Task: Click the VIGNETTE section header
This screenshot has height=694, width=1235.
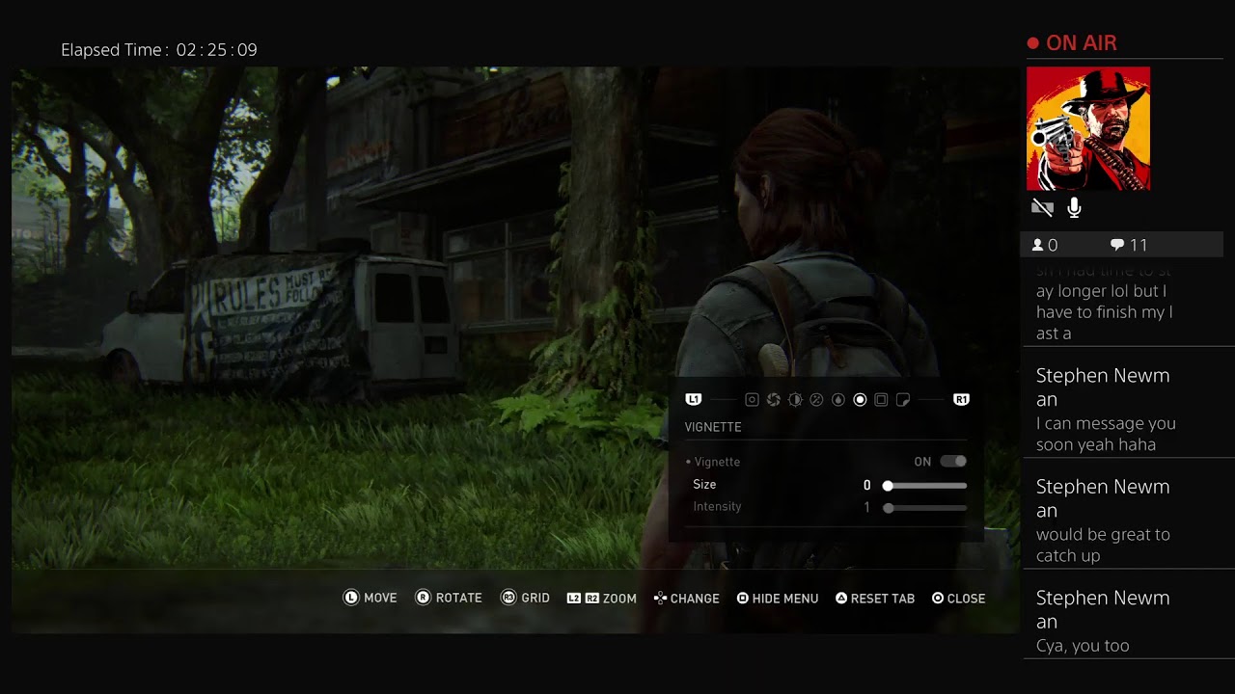Action: pyautogui.click(x=713, y=427)
